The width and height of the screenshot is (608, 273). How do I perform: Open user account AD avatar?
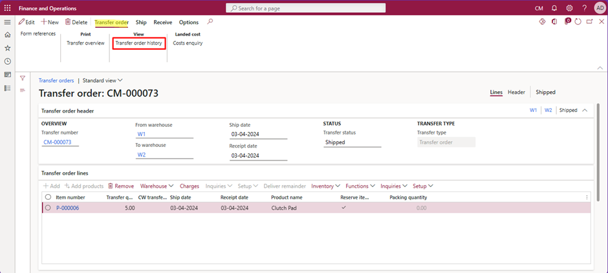coord(600,8)
